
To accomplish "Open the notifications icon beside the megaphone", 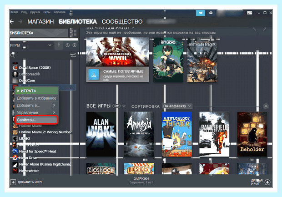I will 211,13.
